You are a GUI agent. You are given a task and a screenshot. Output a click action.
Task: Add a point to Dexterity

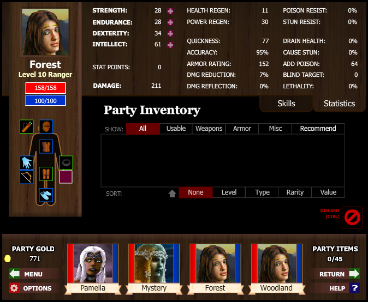click(x=170, y=33)
